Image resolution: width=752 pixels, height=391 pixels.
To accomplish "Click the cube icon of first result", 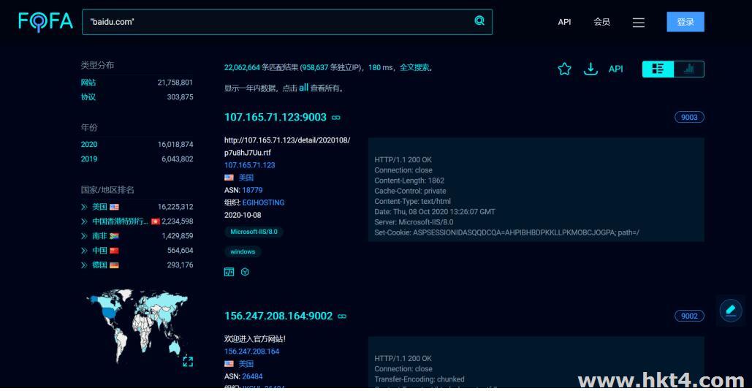I will [245, 272].
